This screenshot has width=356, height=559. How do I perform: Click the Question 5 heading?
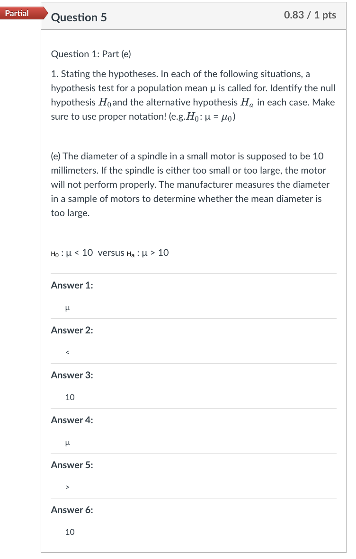coord(79,17)
